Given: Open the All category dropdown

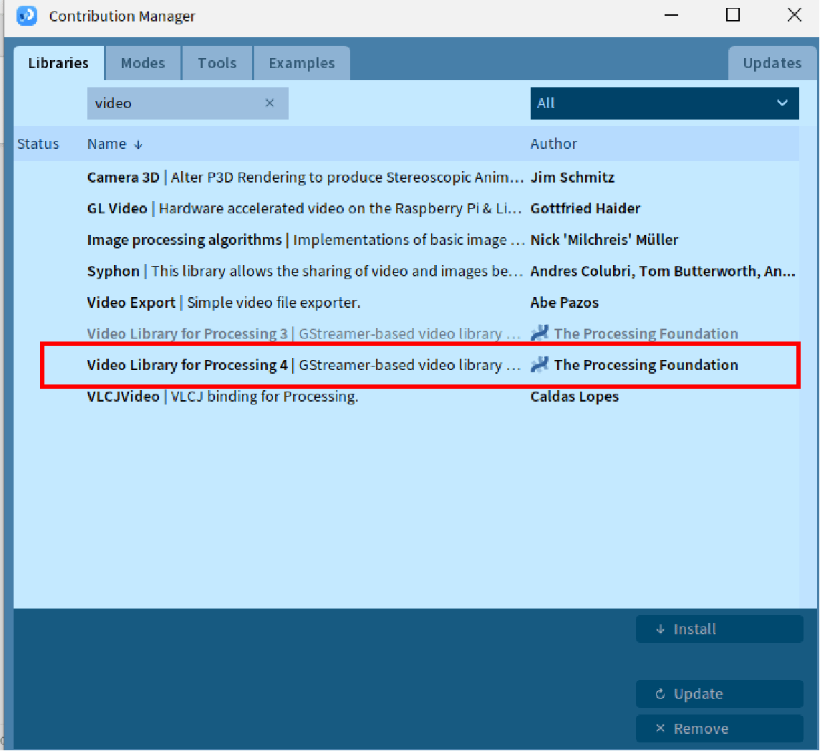Looking at the screenshot, I should pos(664,103).
